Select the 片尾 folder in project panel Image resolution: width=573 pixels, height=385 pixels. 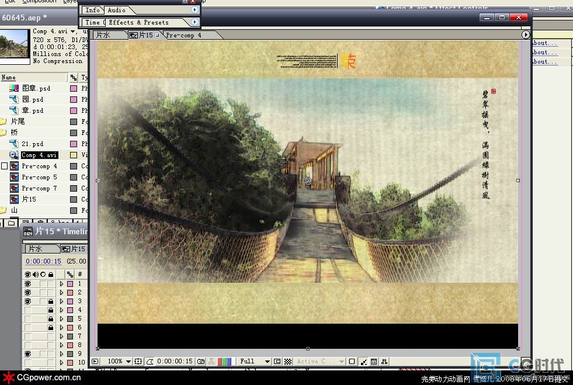(x=18, y=122)
